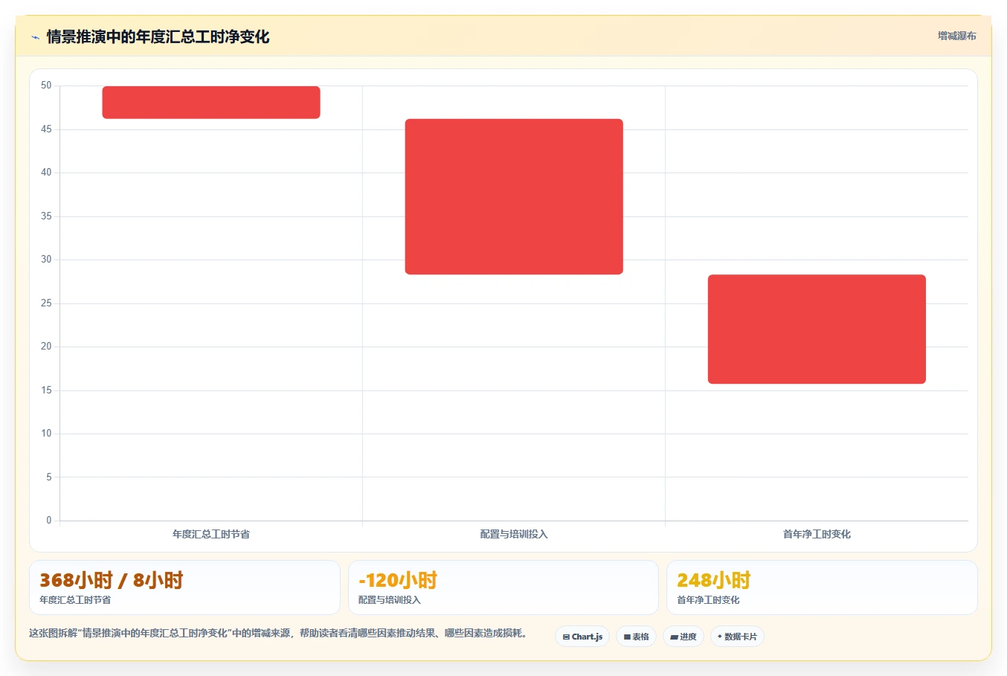
Task: Click the red bar for 首年净工时变化
Action: (817, 329)
